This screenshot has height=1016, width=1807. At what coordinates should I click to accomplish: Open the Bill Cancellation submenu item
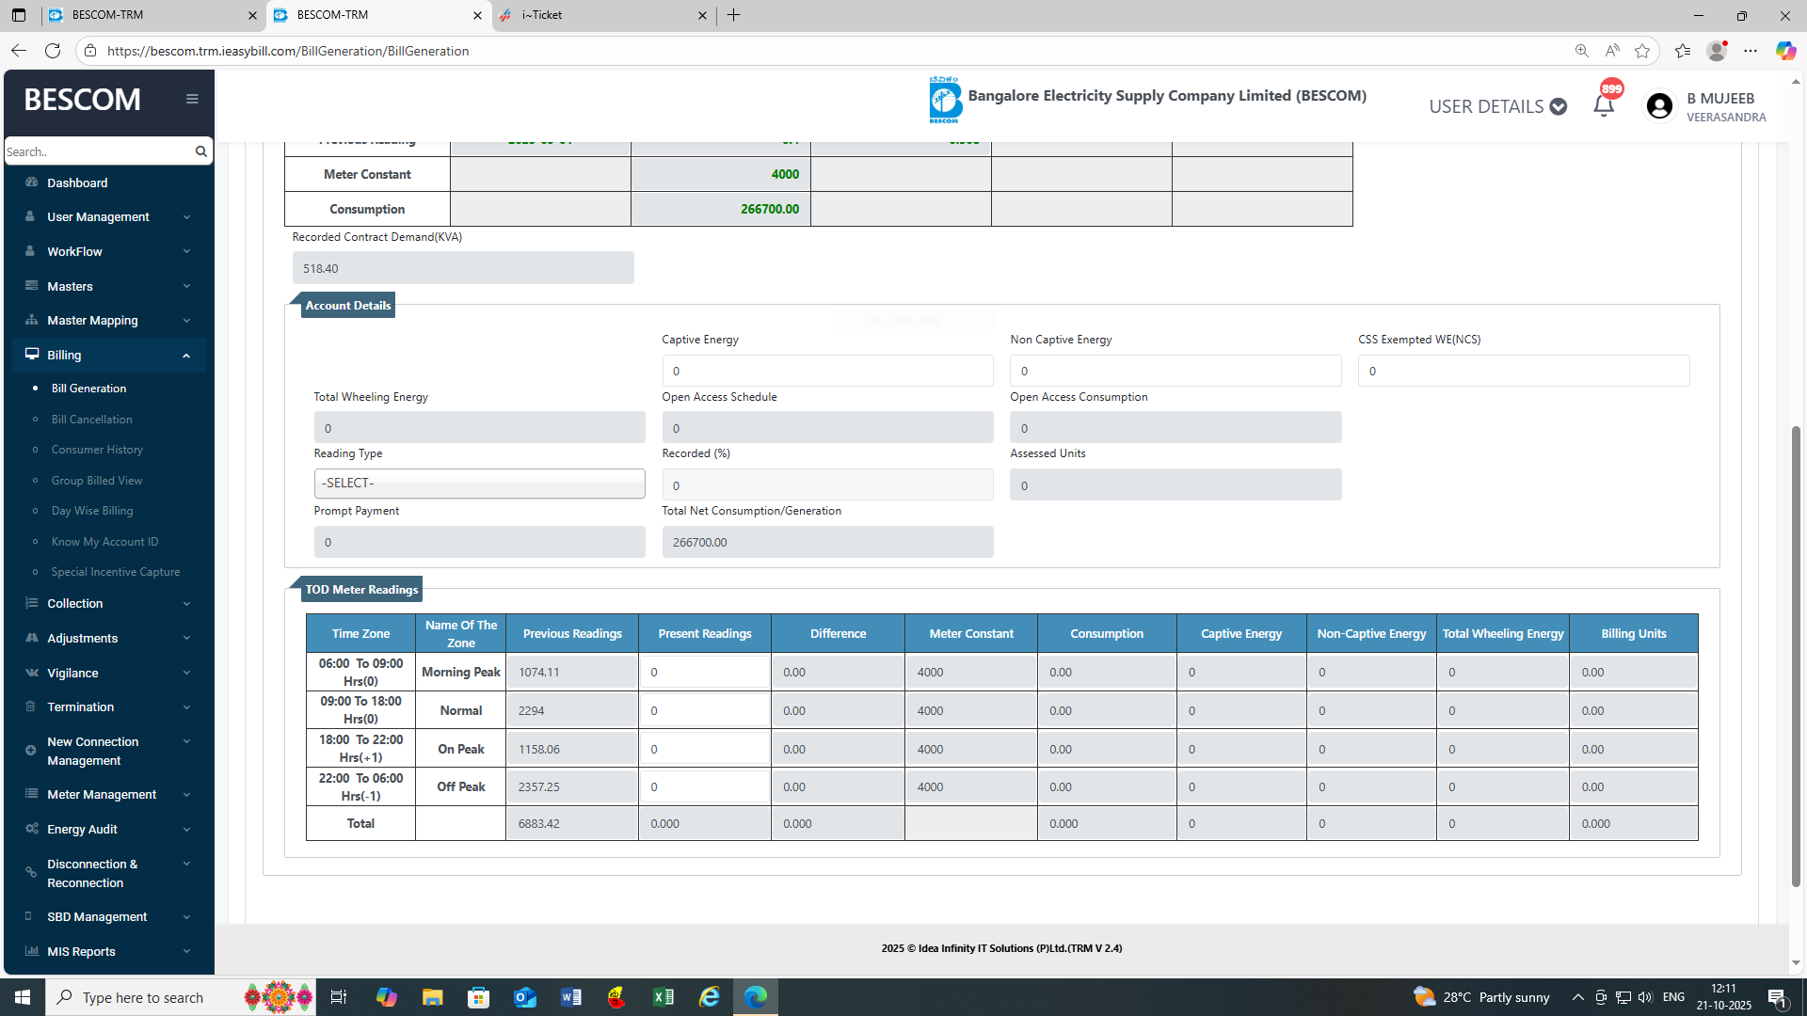tap(91, 420)
